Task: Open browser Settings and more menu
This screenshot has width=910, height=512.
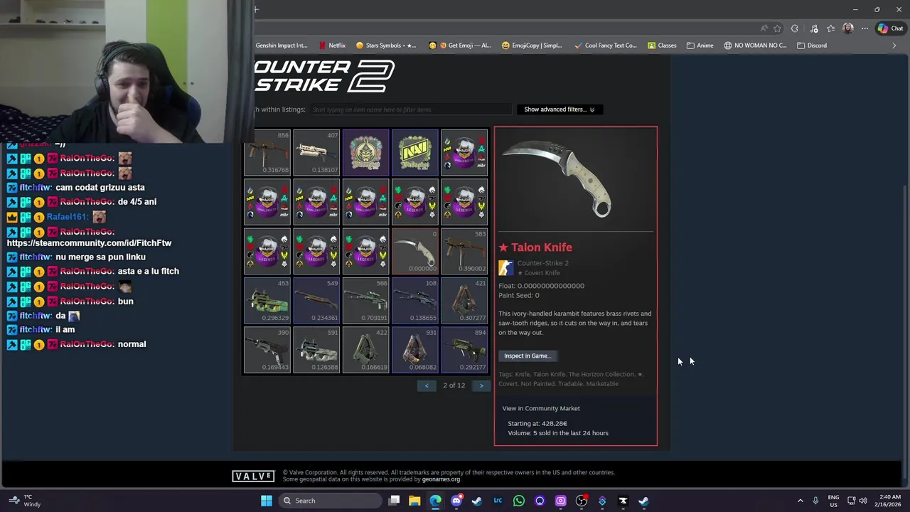Action: coord(864,28)
